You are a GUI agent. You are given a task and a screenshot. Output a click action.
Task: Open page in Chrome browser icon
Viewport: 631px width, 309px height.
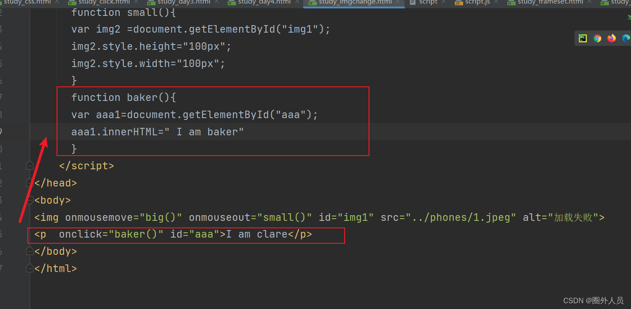[x=597, y=38]
